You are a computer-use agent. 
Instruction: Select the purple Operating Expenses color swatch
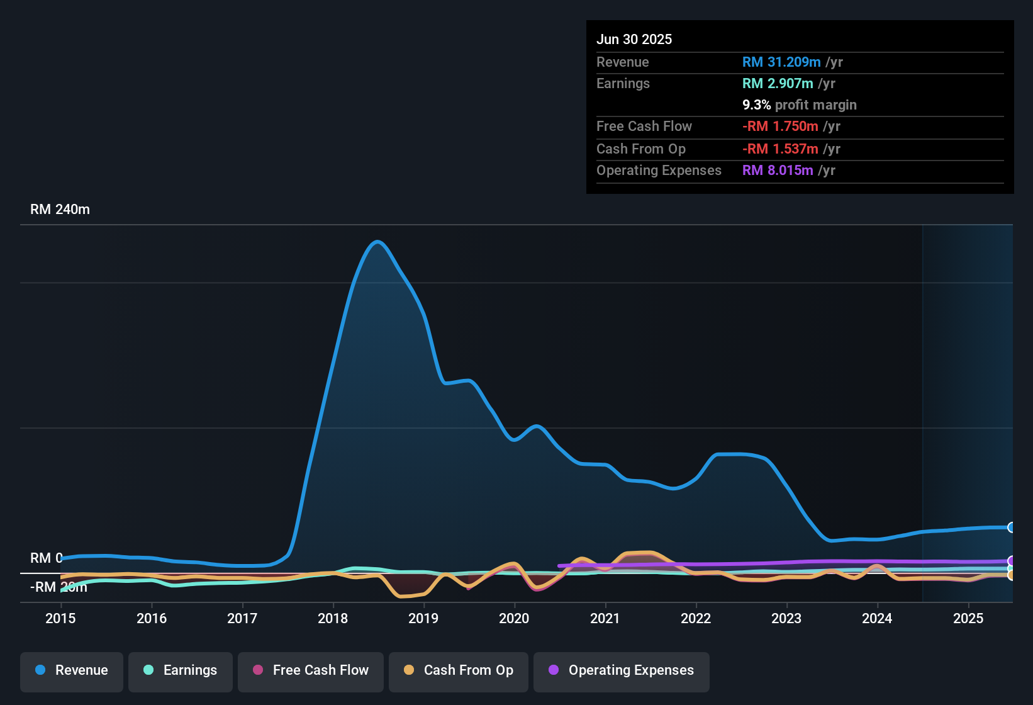(x=554, y=670)
